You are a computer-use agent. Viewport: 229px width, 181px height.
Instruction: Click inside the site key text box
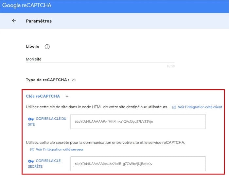[x=138, y=122]
